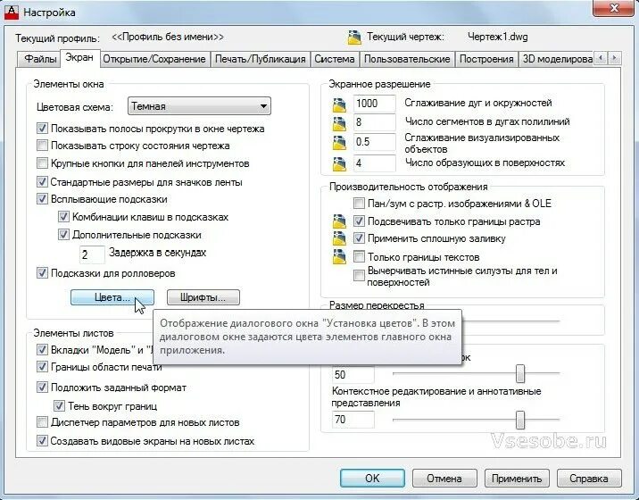
Task: Close the Настройка dialog window
Action: coord(613,8)
